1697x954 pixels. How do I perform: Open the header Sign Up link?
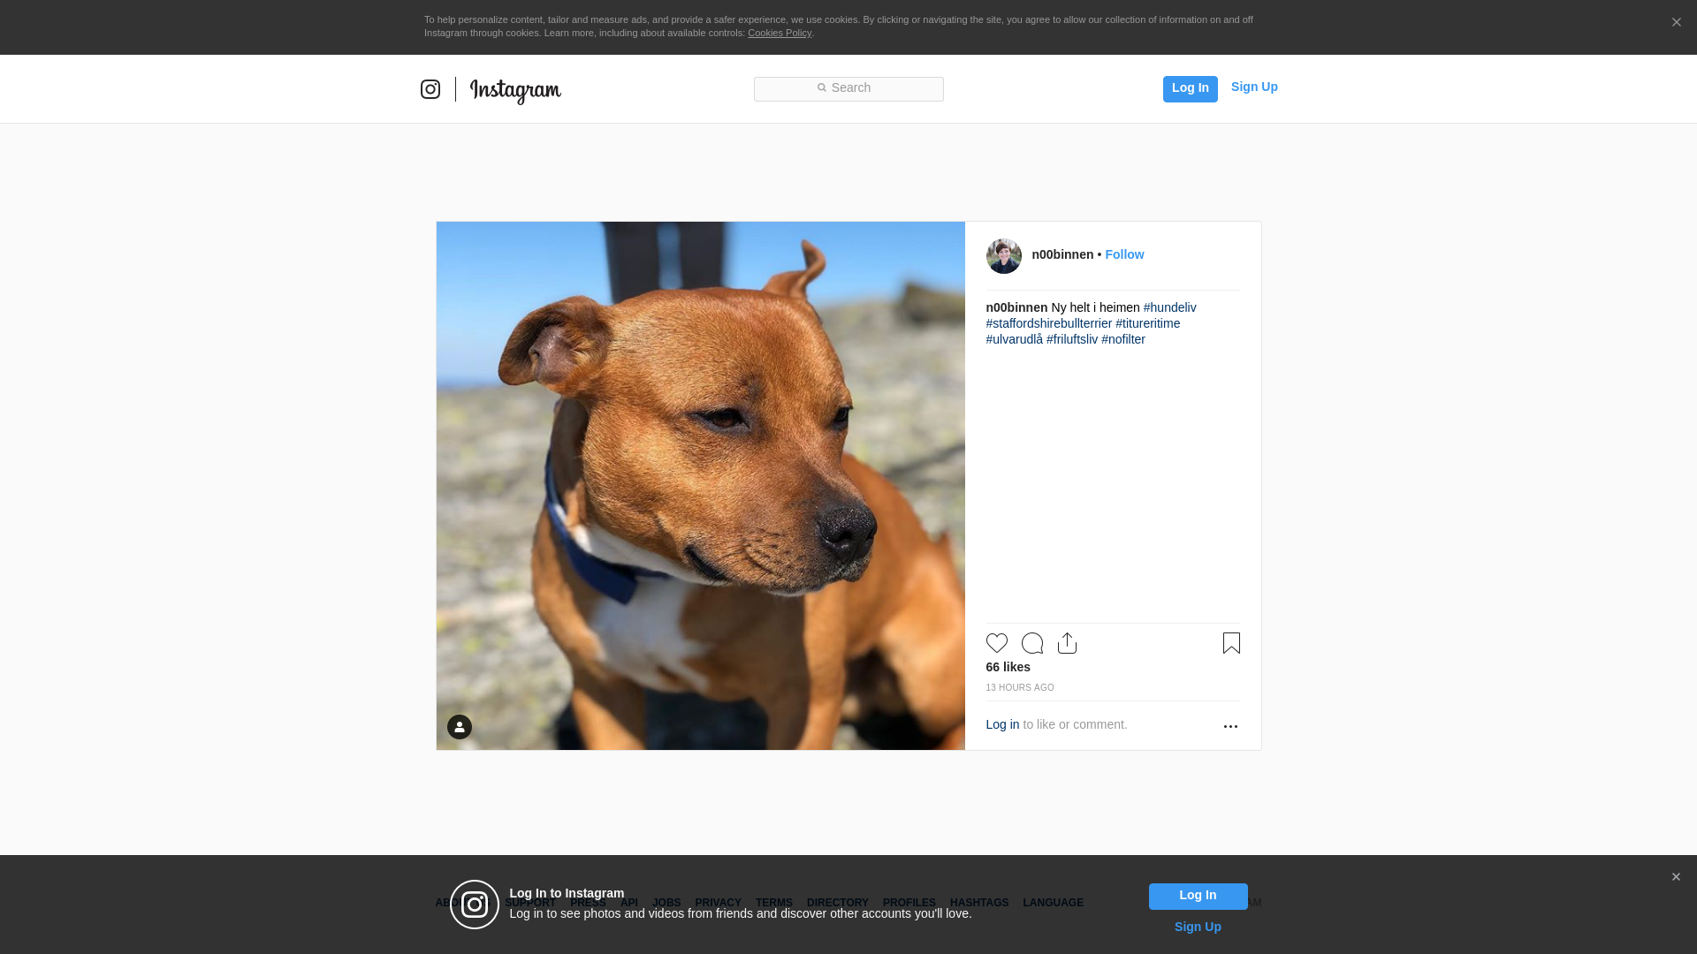click(1253, 87)
